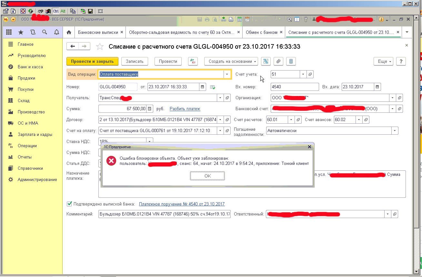Close the Банковские выписки tab
The height and width of the screenshot is (277, 422).
122,32
